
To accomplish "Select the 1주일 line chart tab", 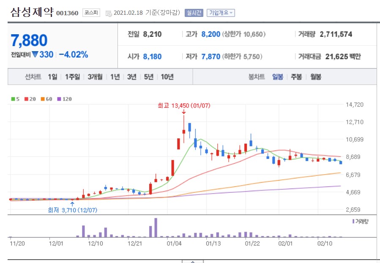I will [72, 77].
